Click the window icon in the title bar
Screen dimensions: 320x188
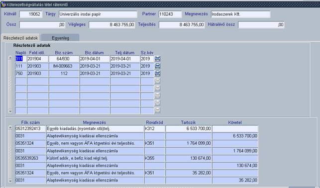[x=3, y=4]
